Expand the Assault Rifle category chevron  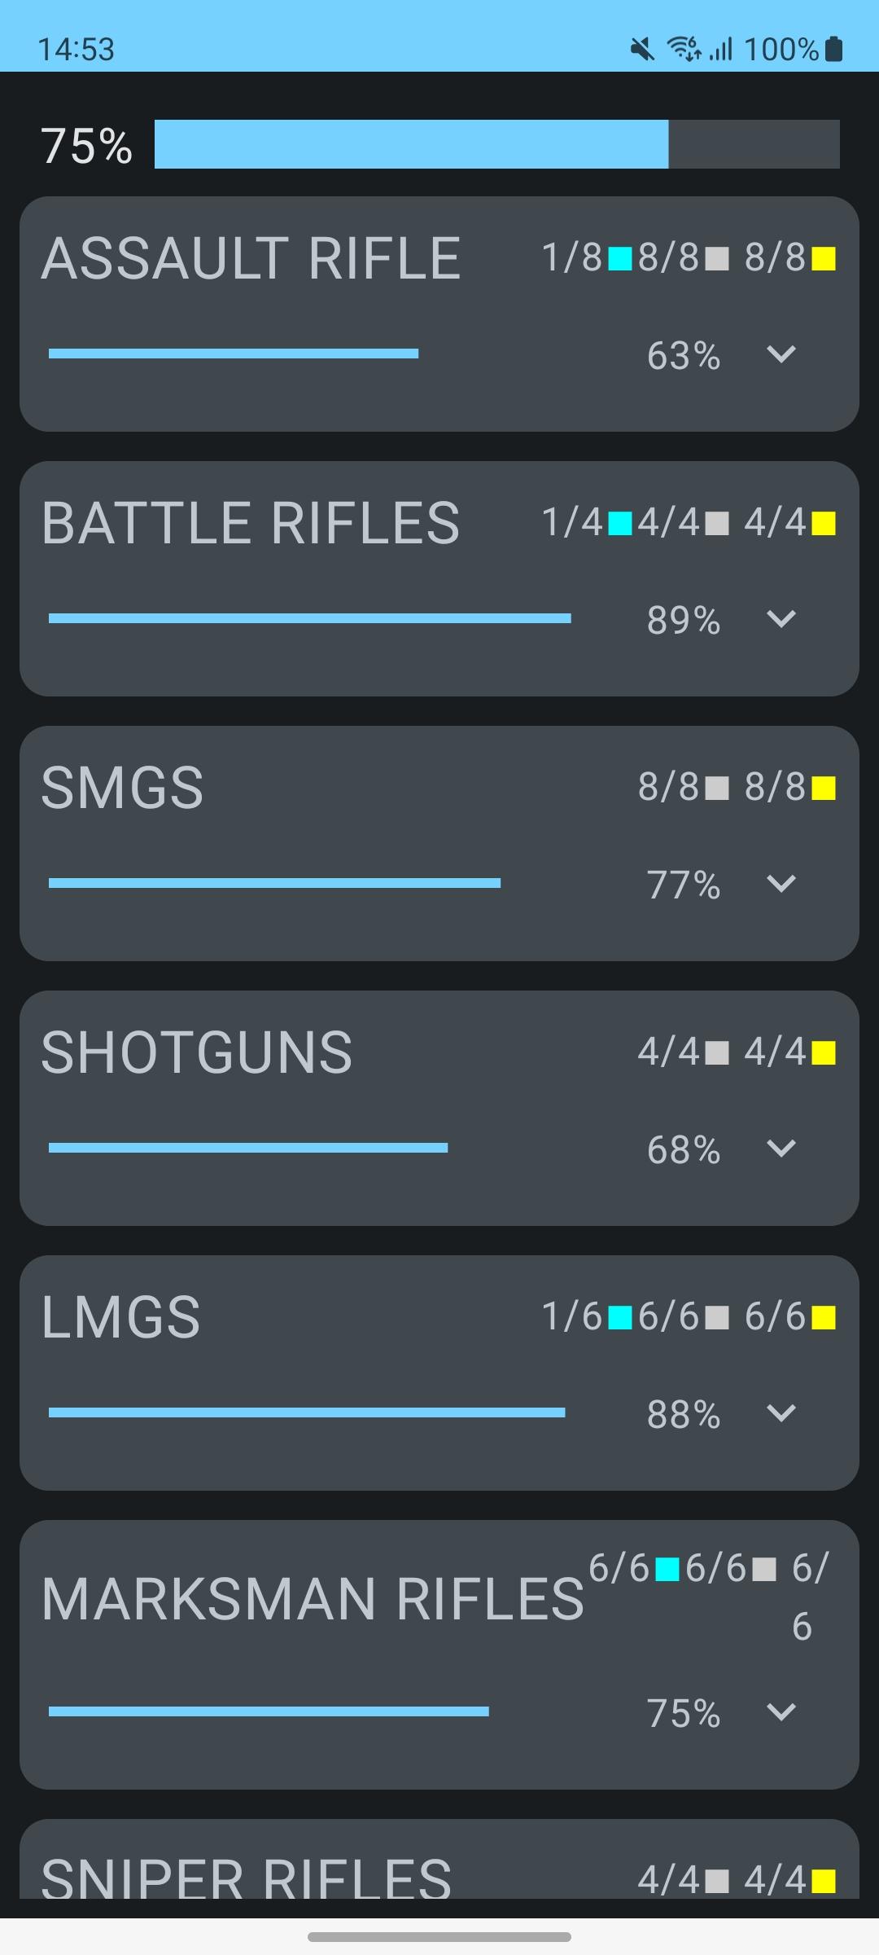coord(781,354)
